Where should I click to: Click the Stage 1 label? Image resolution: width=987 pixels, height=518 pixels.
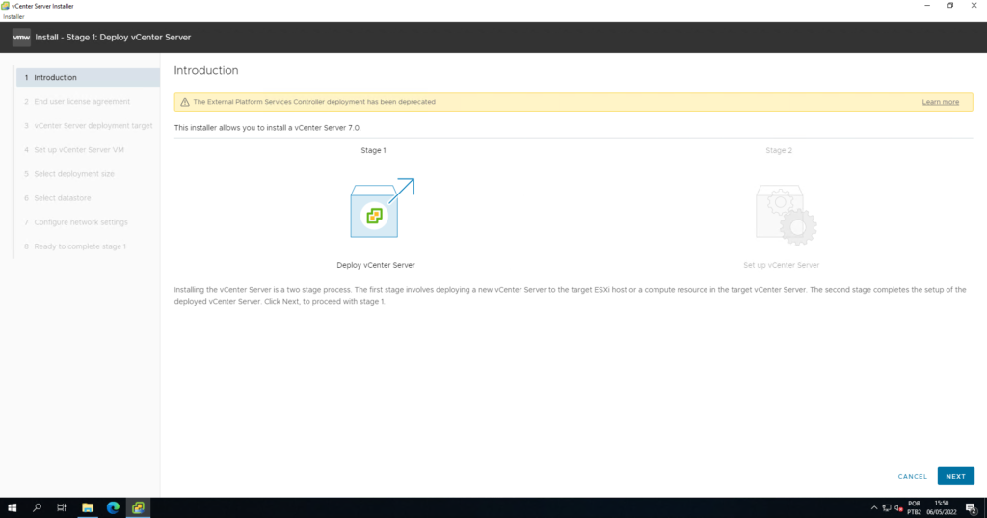click(x=373, y=150)
